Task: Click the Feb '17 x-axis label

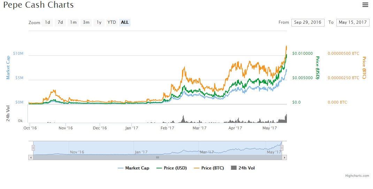Action: [167, 128]
